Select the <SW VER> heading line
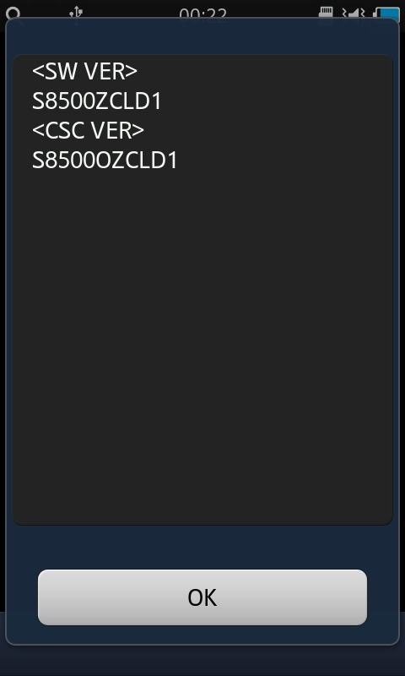Image resolution: width=405 pixels, height=676 pixels. [84, 72]
